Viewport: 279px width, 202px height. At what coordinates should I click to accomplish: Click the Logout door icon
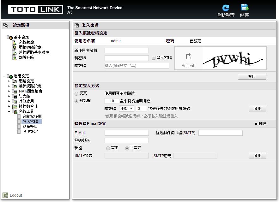(x=5, y=195)
